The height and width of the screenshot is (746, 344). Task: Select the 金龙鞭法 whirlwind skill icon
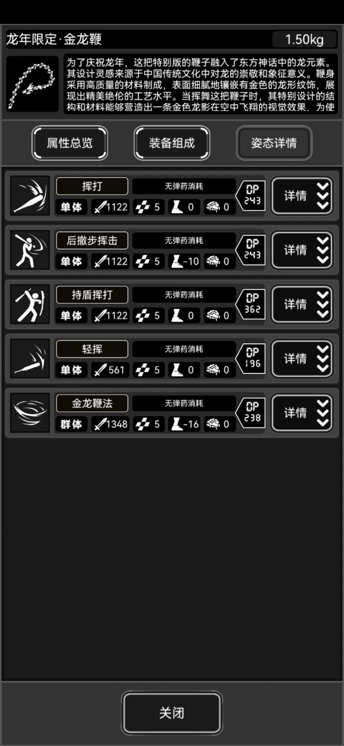pos(30,413)
